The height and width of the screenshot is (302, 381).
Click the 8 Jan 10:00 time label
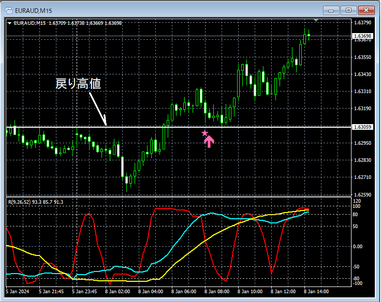[x=250, y=291]
